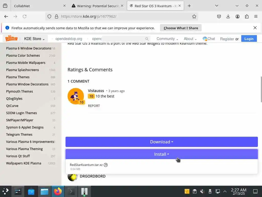Click the page vertical scrollbar
The width and height of the screenshot is (262, 197).
click(x=261, y=89)
